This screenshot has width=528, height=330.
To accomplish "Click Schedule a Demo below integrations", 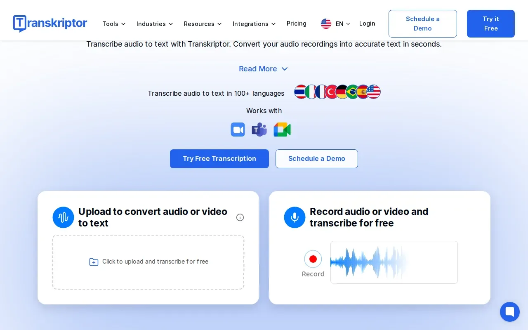I will point(317,159).
